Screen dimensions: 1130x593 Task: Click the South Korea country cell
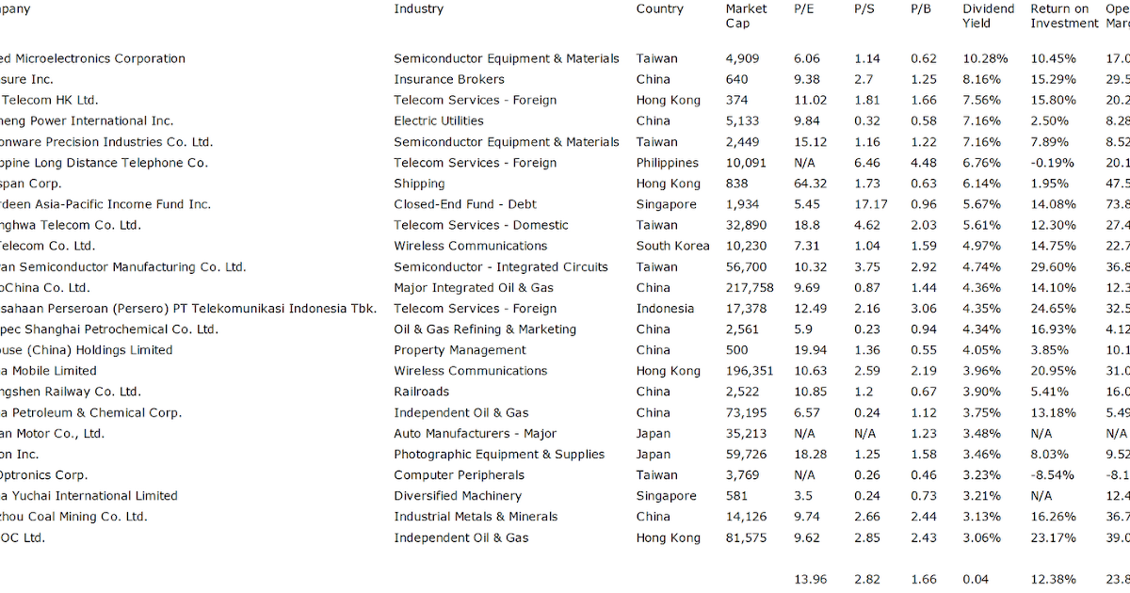coord(672,246)
